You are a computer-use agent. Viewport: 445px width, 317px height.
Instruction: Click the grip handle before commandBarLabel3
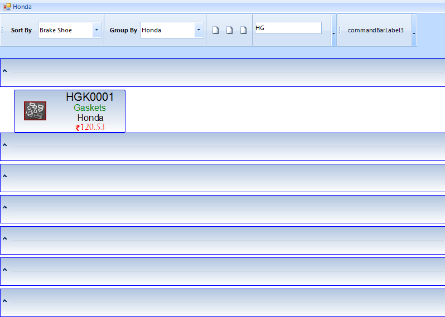tap(340, 30)
